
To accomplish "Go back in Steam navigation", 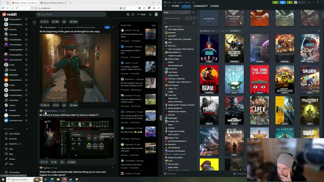I will pos(165,6).
